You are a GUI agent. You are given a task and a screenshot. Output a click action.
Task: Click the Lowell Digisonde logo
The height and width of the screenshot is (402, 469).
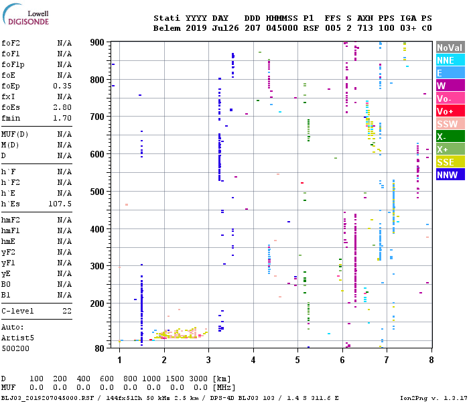(x=25, y=15)
